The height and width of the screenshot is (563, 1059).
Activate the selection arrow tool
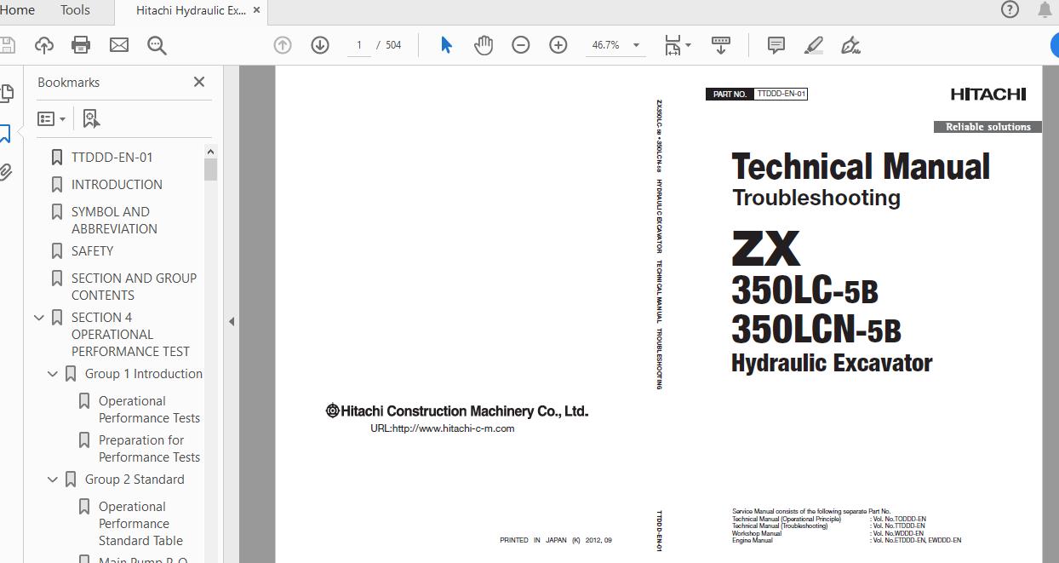point(446,45)
